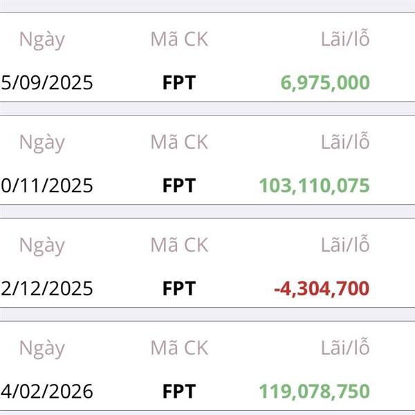The height and width of the screenshot is (415, 415).
Task: Click the 6,975,000 profit value
Action: [x=325, y=83]
